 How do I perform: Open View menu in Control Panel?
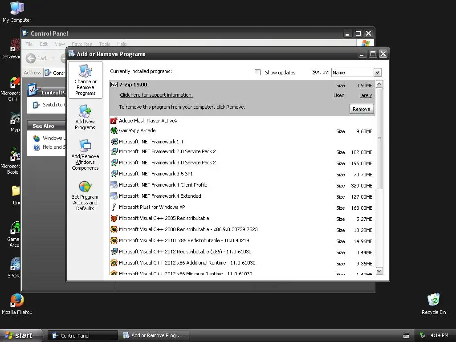tap(60, 44)
